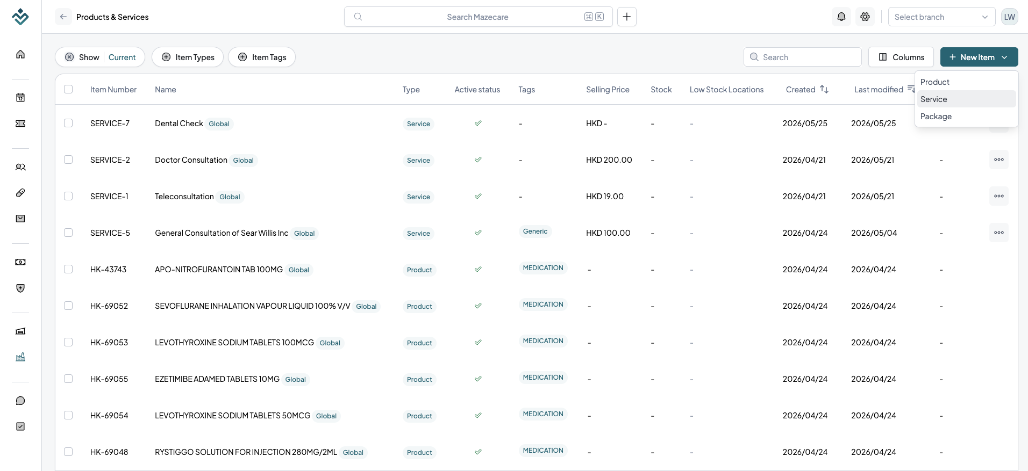Viewport: 1028px width, 471px height.
Task: Open the APO-NITROFURANTOIN TAB 100MG item
Action: [219, 270]
